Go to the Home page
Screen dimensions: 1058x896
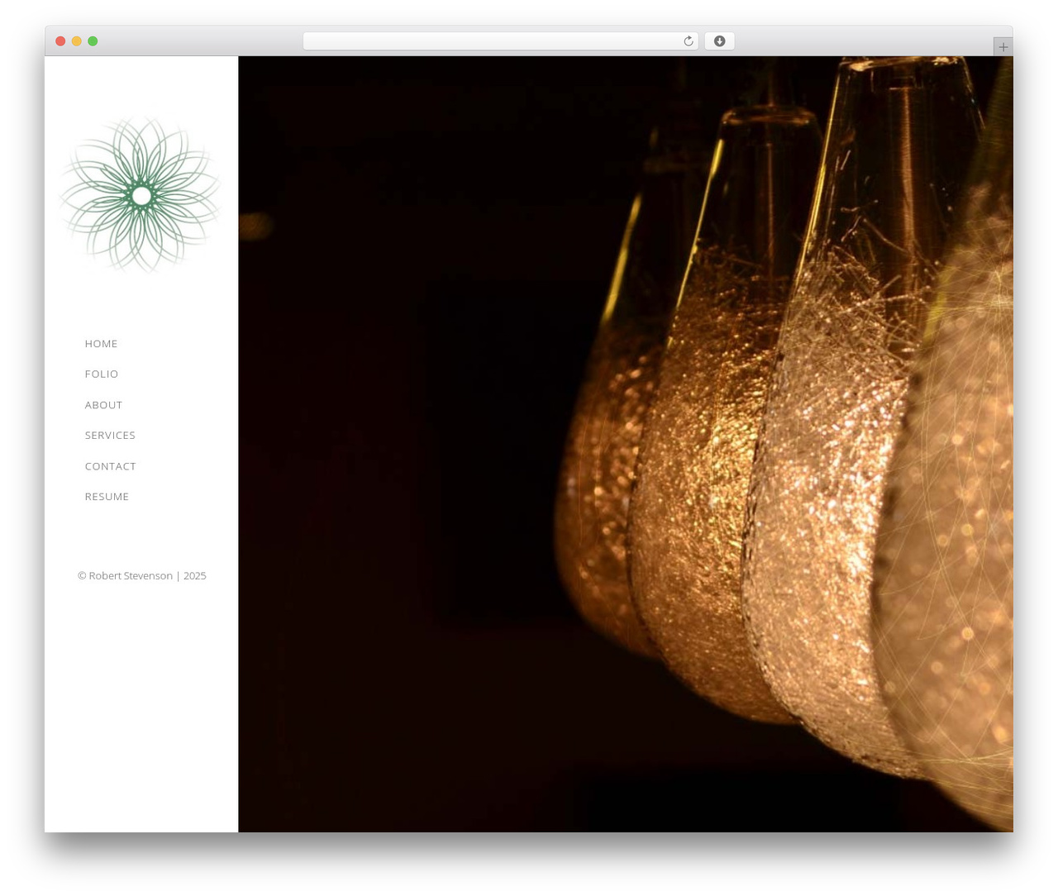pos(101,344)
